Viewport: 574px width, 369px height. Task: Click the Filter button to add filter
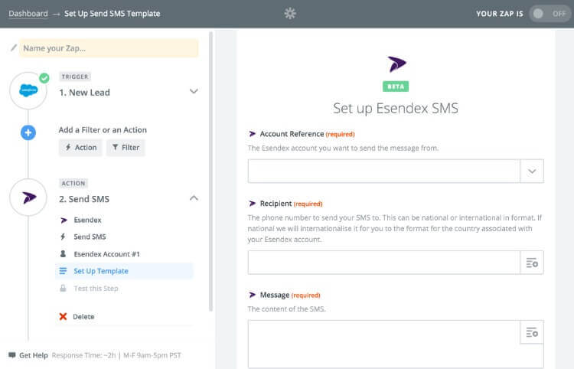pyautogui.click(x=126, y=148)
